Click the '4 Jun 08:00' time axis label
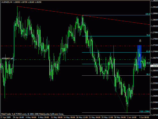Viewport: 158px width, 119px height. tap(144, 117)
